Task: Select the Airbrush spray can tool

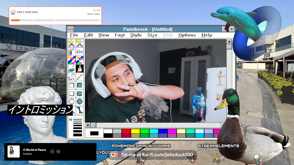Action: point(72,52)
